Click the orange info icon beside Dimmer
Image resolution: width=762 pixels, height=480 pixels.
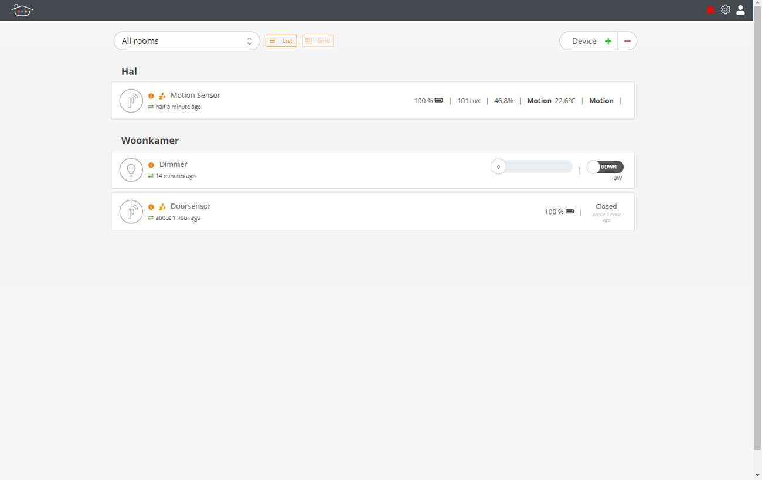click(x=151, y=165)
